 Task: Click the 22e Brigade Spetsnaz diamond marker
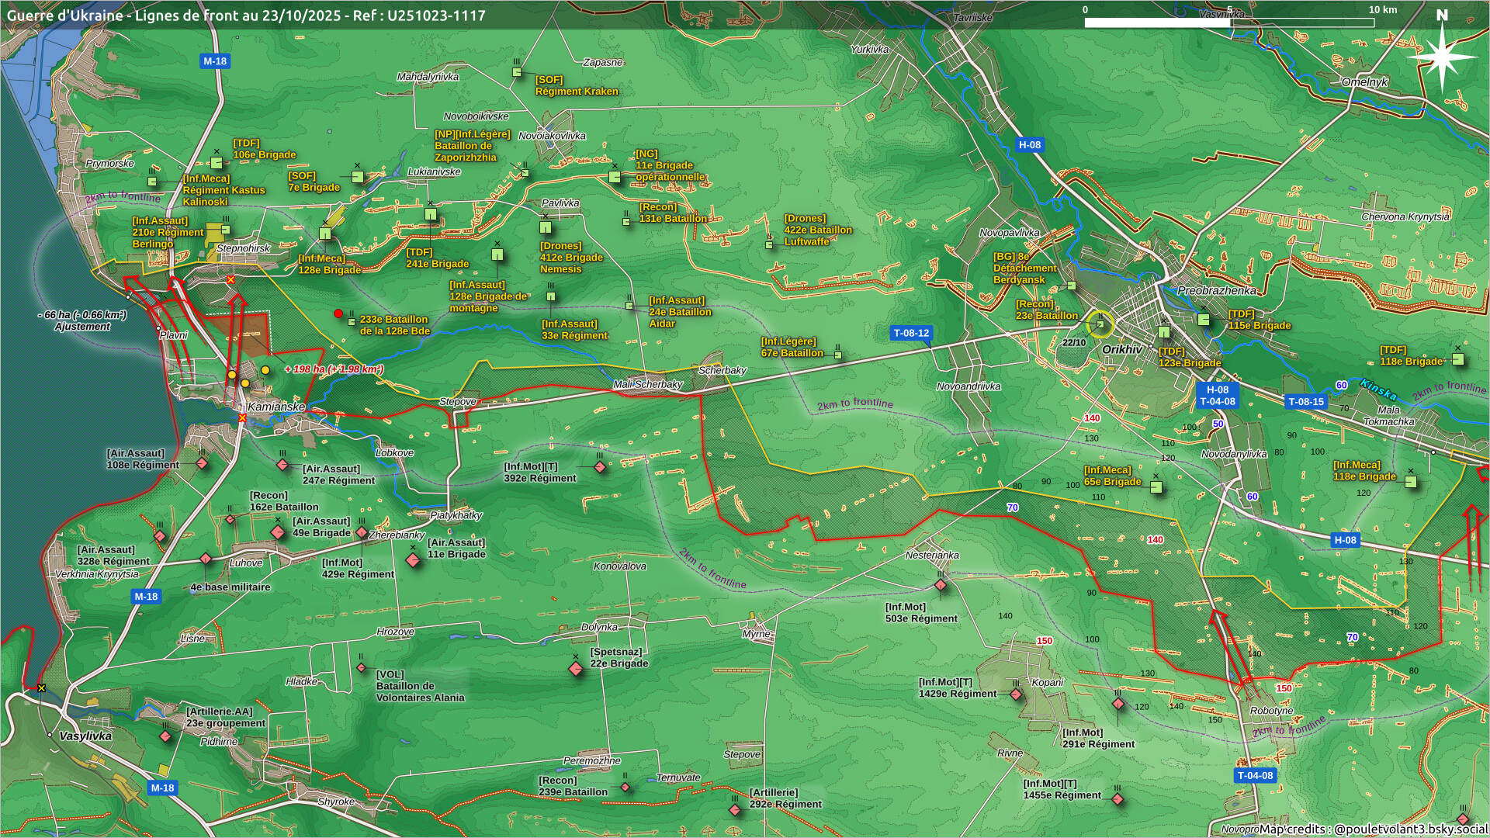click(x=576, y=668)
